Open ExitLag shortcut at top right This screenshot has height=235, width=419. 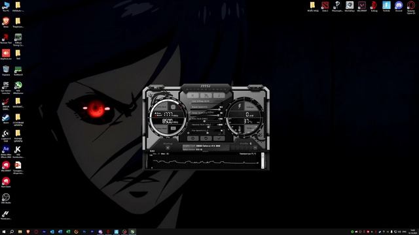click(374, 7)
